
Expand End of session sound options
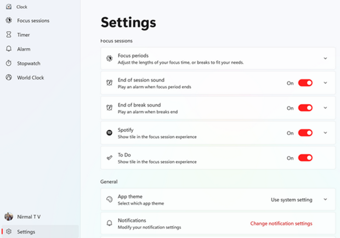pos(325,83)
